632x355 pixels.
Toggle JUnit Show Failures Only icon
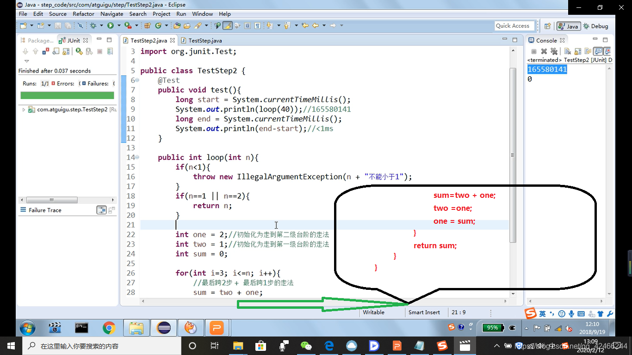[x=46, y=51]
